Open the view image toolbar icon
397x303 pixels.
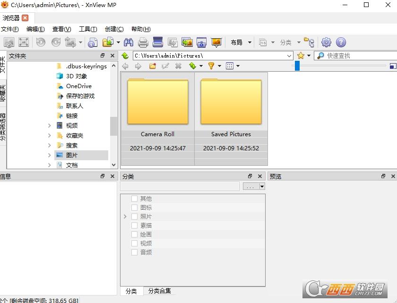click(x=9, y=42)
